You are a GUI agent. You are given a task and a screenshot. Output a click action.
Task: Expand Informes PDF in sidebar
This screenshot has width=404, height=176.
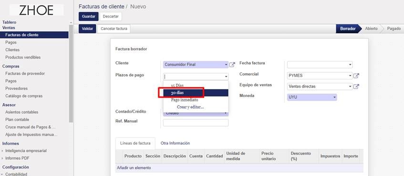click(x=2, y=158)
